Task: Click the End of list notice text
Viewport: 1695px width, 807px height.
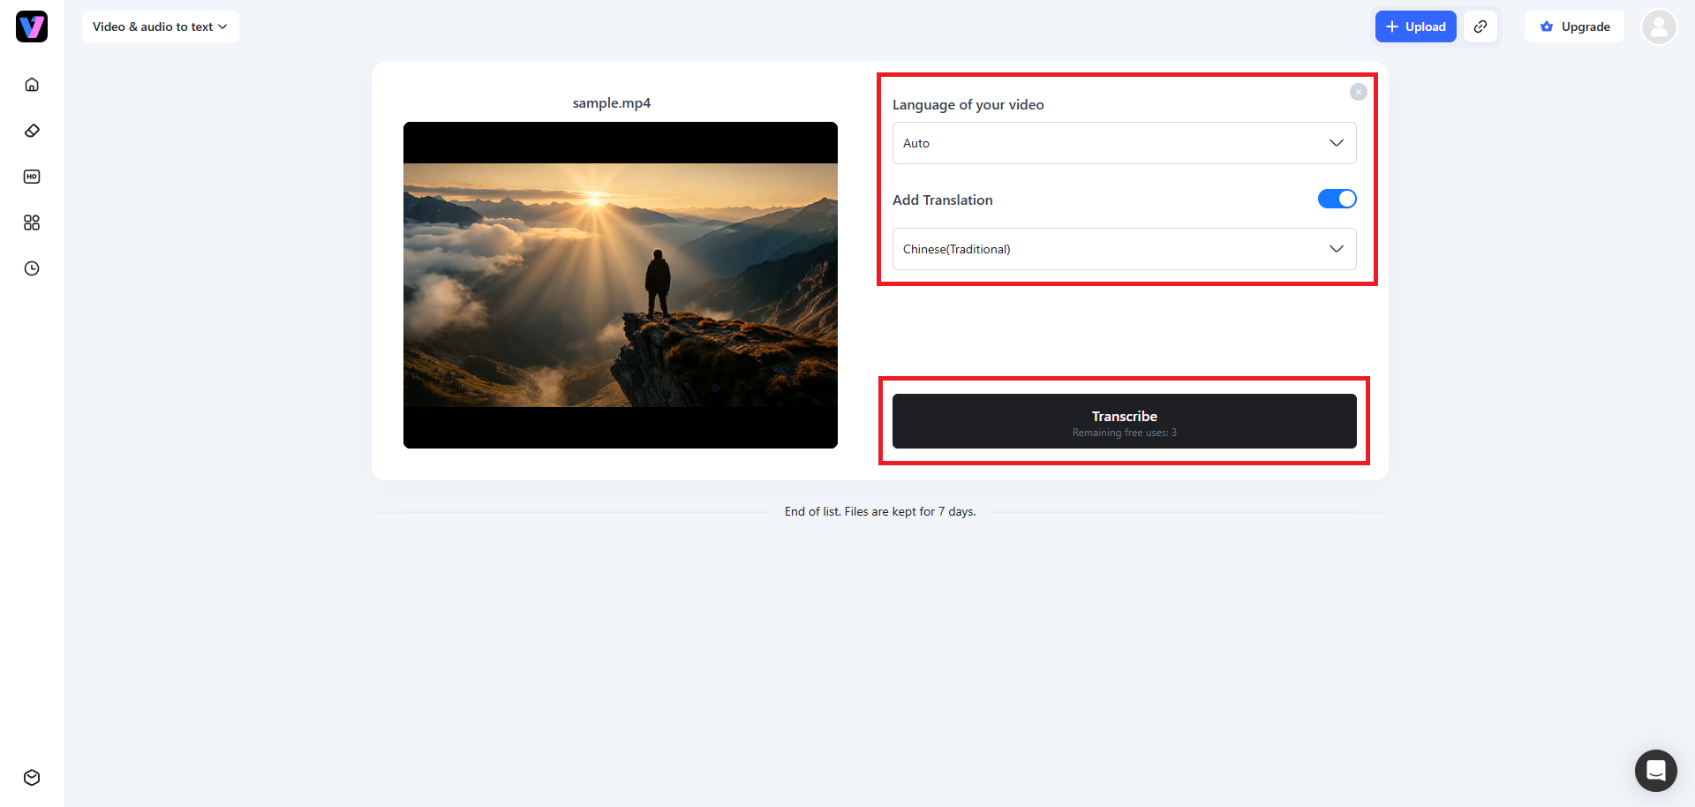Action: (x=880, y=512)
